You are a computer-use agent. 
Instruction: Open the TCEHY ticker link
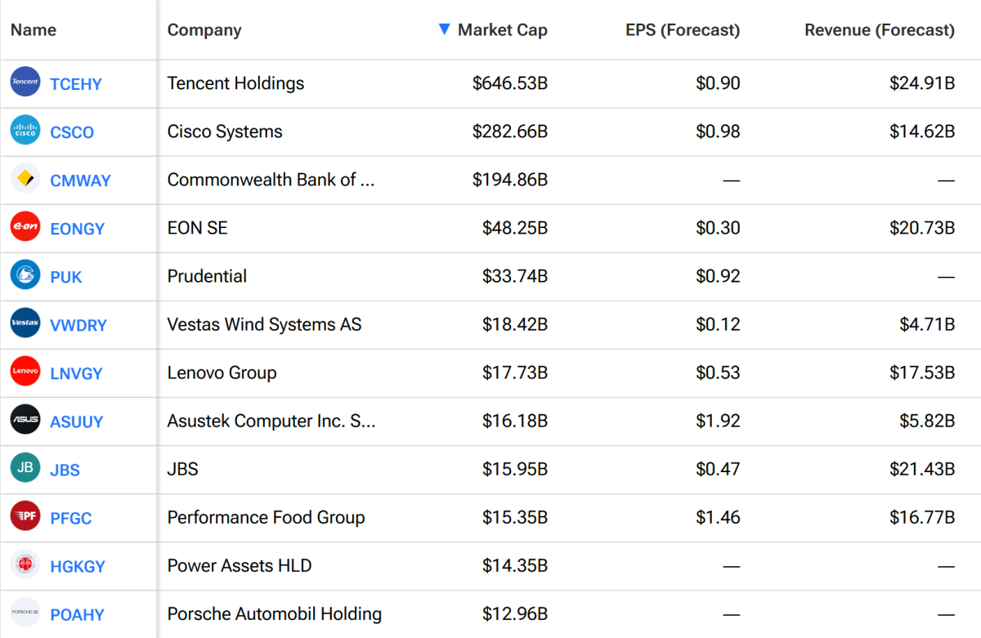point(76,84)
